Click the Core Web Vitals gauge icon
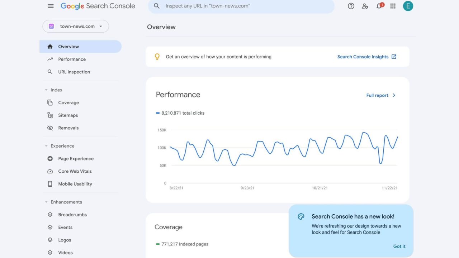459x258 pixels. [x=50, y=171]
